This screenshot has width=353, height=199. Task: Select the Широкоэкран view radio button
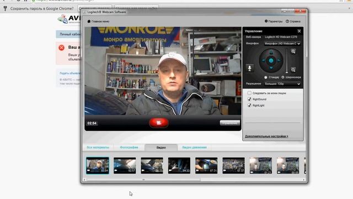pos(283,77)
